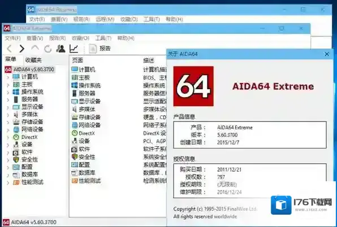Close the 关于 AIDA64 dialog
The image size is (337, 227).
[x=327, y=54]
